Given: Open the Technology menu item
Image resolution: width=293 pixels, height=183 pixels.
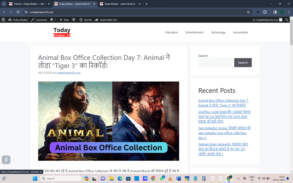Looking at the screenshot, I should click(218, 32).
